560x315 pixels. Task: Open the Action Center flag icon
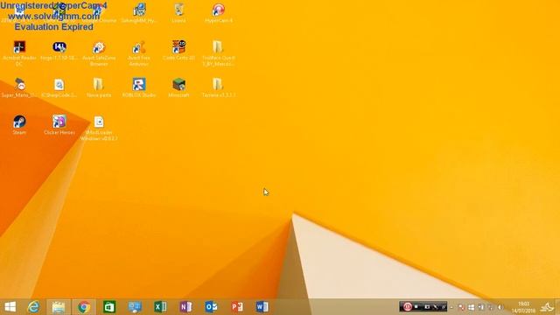tap(461, 307)
